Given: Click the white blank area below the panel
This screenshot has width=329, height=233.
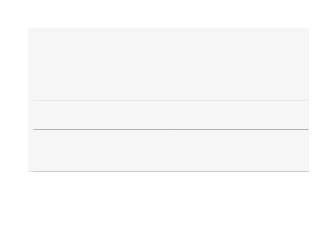Looking at the screenshot, I should tap(164, 202).
